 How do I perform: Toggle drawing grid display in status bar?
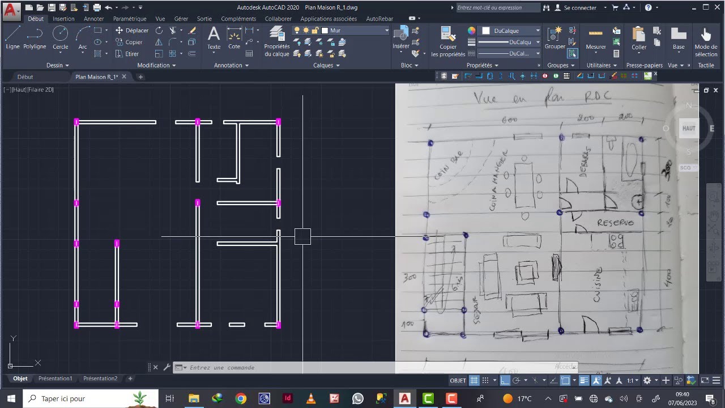click(x=474, y=381)
